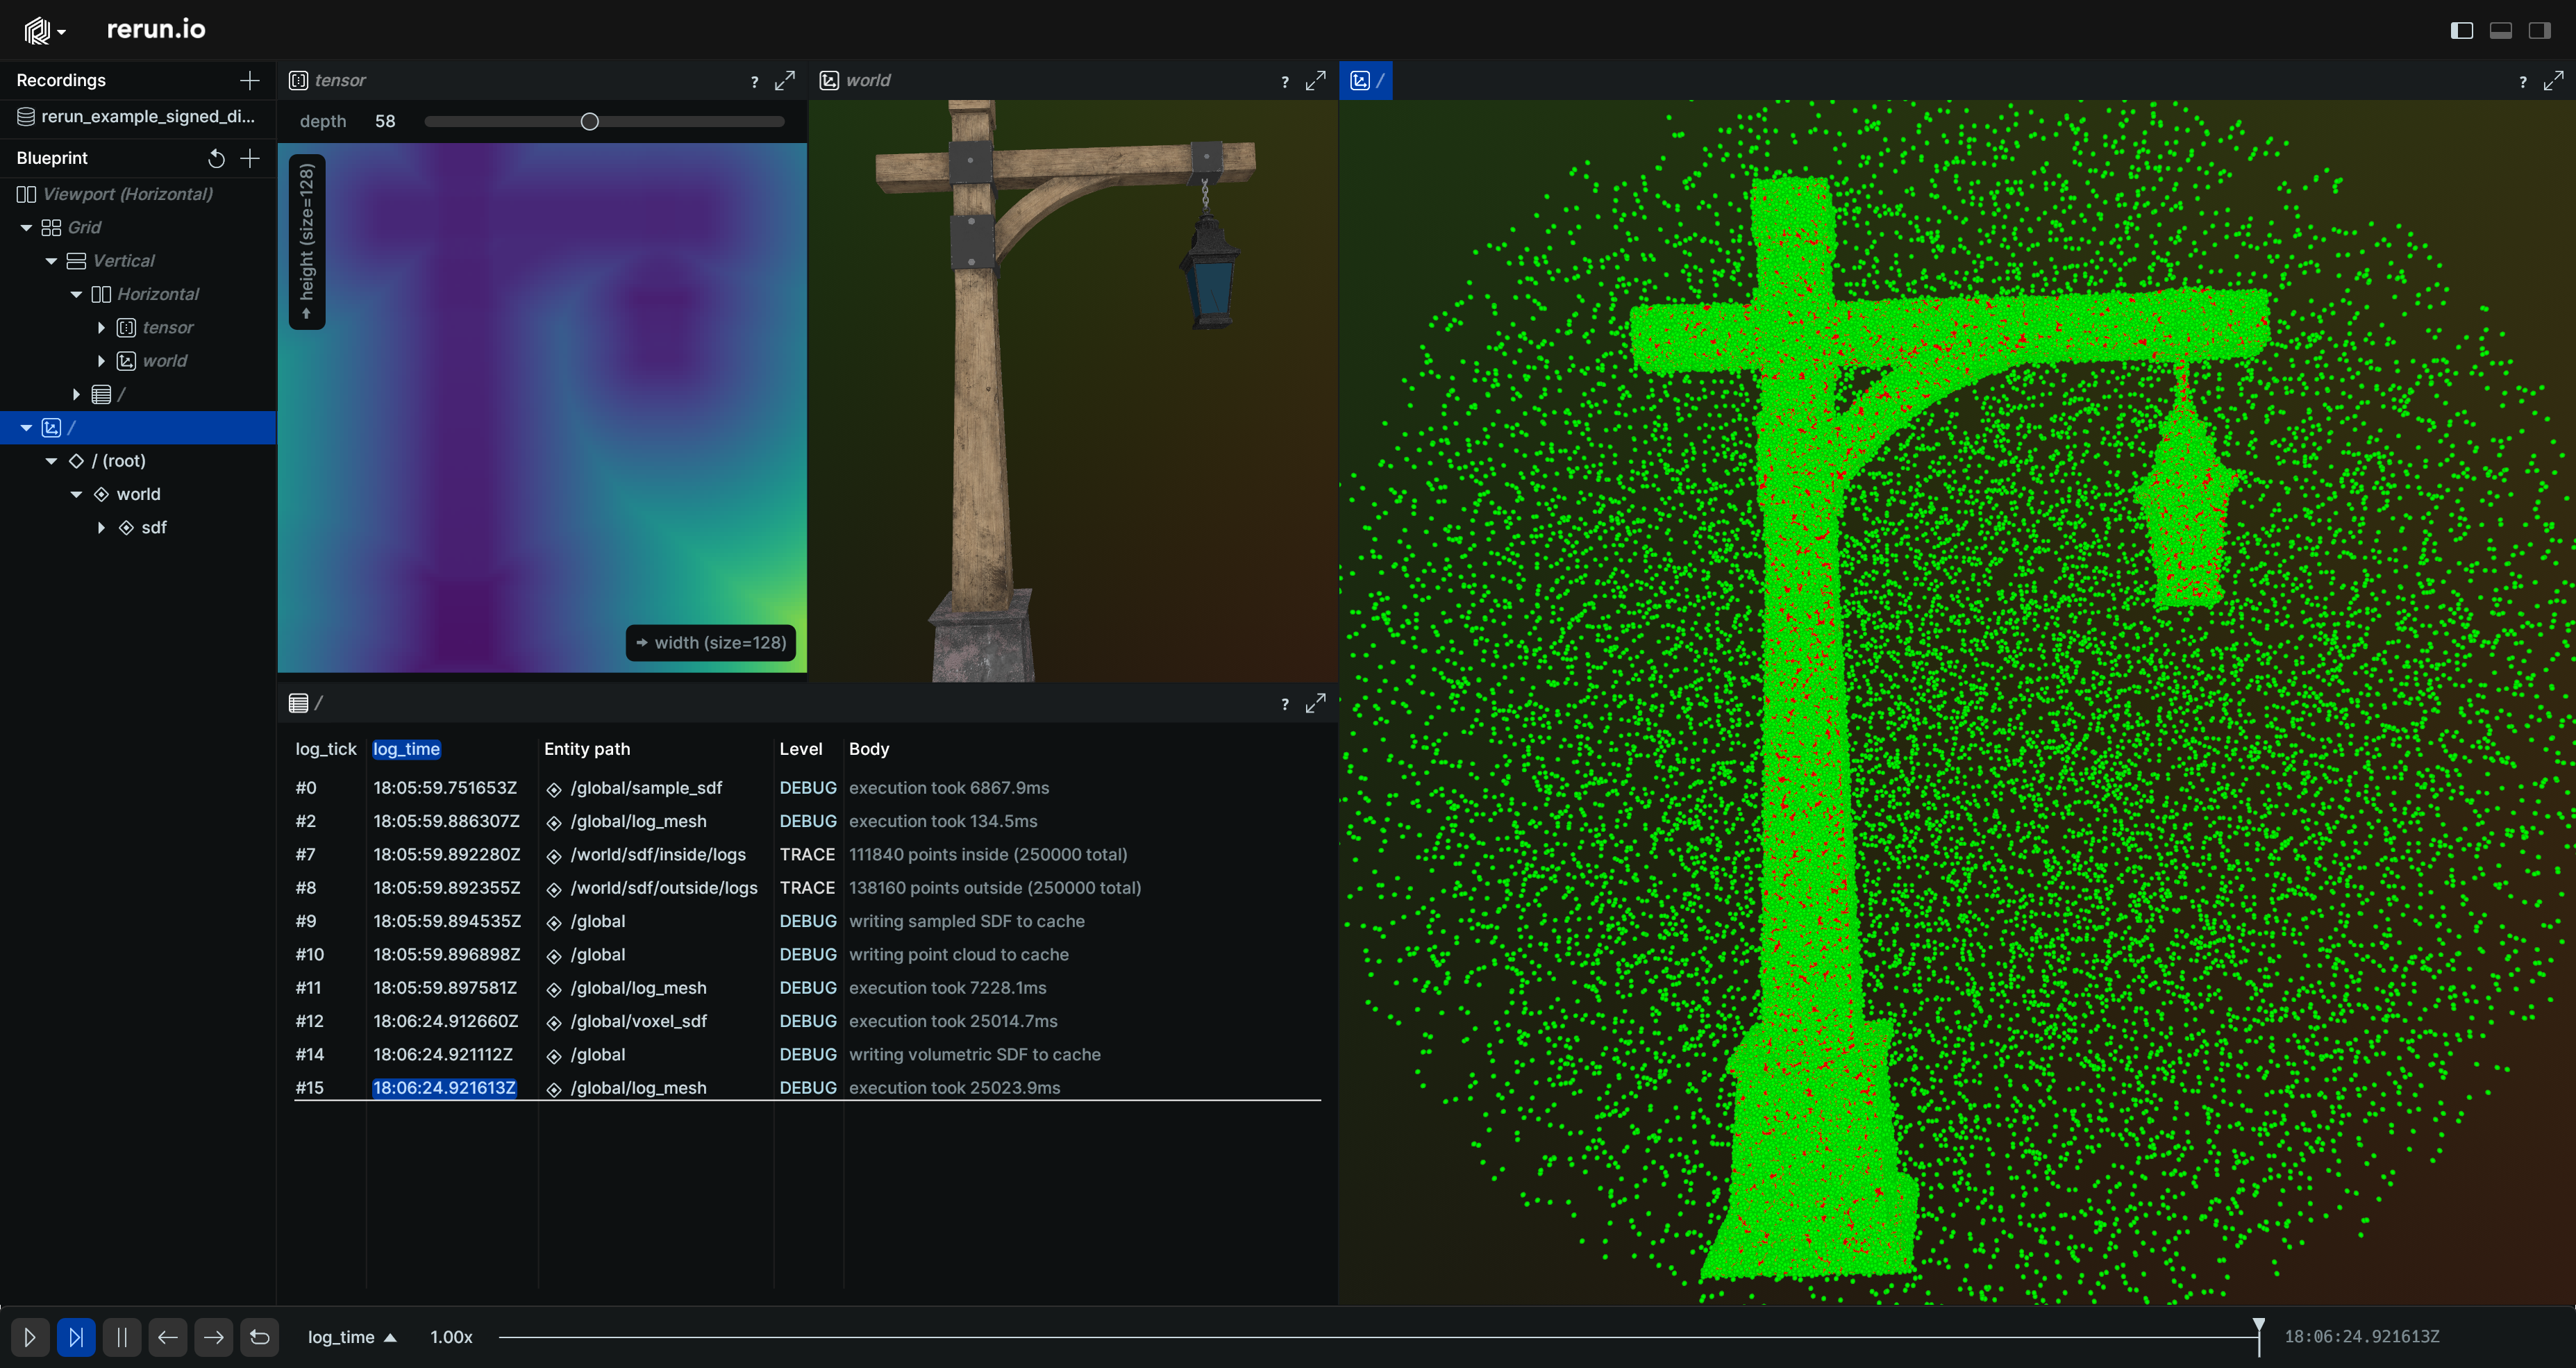Image resolution: width=2576 pixels, height=1368 pixels.
Task: Click the log_tick column header
Action: (326, 749)
